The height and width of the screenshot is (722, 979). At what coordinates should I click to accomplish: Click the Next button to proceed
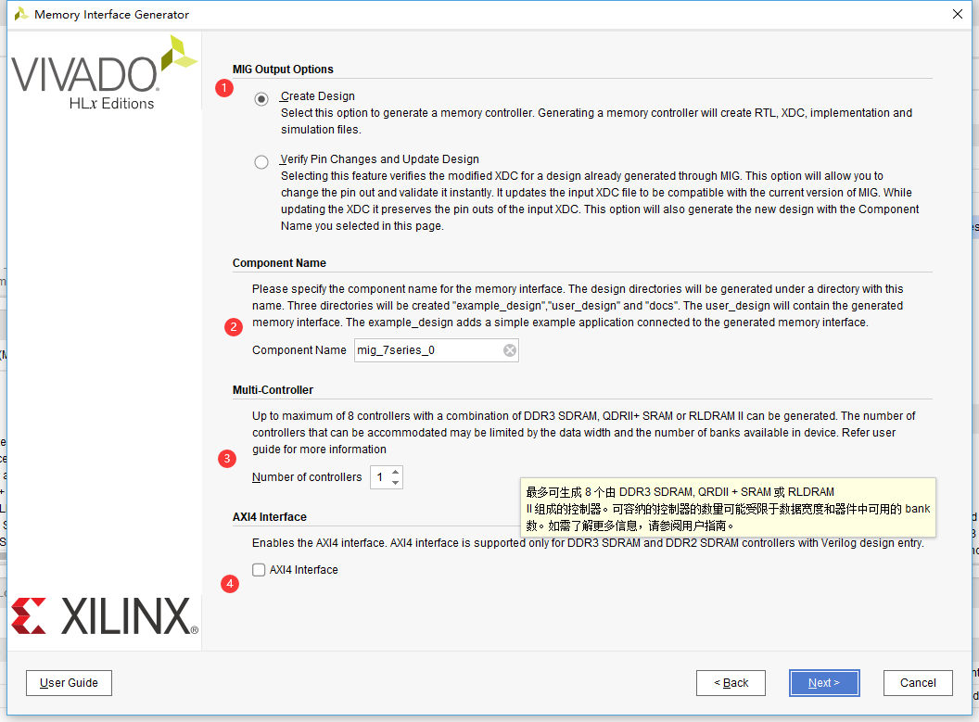pos(823,682)
